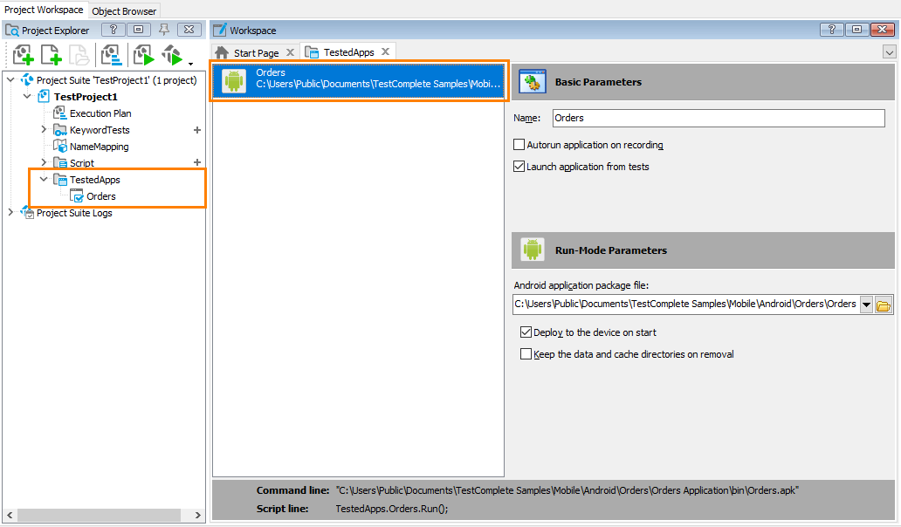This screenshot has height=527, width=901.
Task: Open the Android package file dropdown
Action: pyautogui.click(x=866, y=304)
